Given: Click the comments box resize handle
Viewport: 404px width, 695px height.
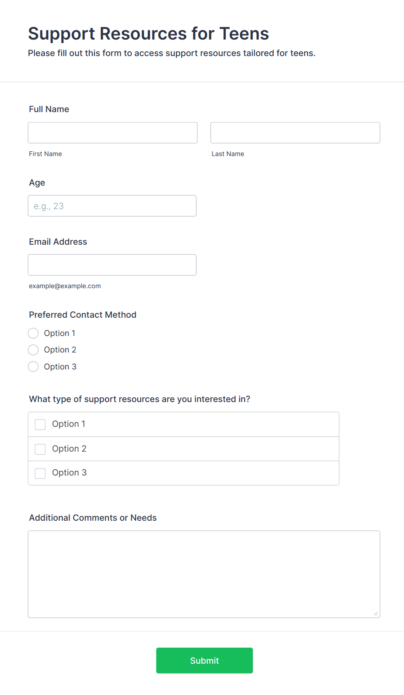Looking at the screenshot, I should tap(376, 613).
